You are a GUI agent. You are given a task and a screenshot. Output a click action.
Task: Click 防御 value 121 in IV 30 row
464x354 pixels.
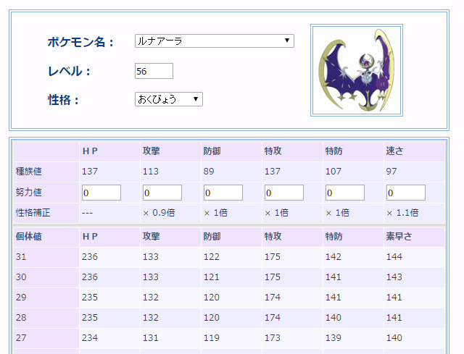pyautogui.click(x=212, y=277)
